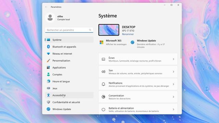Click the Rechercher un paramètre field
The height and width of the screenshot is (123, 219).
pos(69,30)
